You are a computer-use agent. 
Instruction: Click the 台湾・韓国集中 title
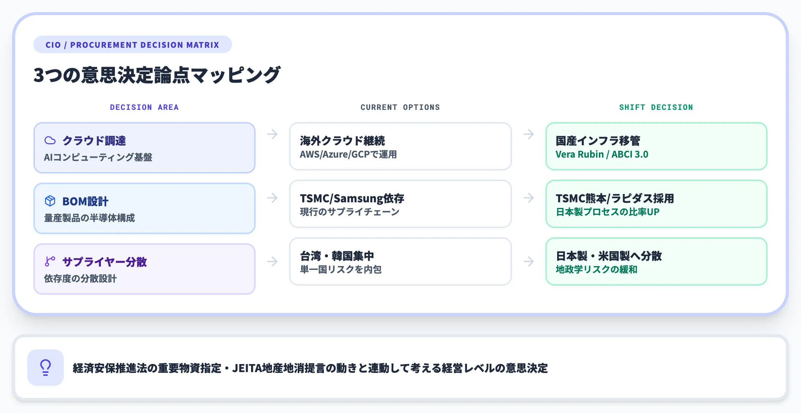[x=337, y=256]
